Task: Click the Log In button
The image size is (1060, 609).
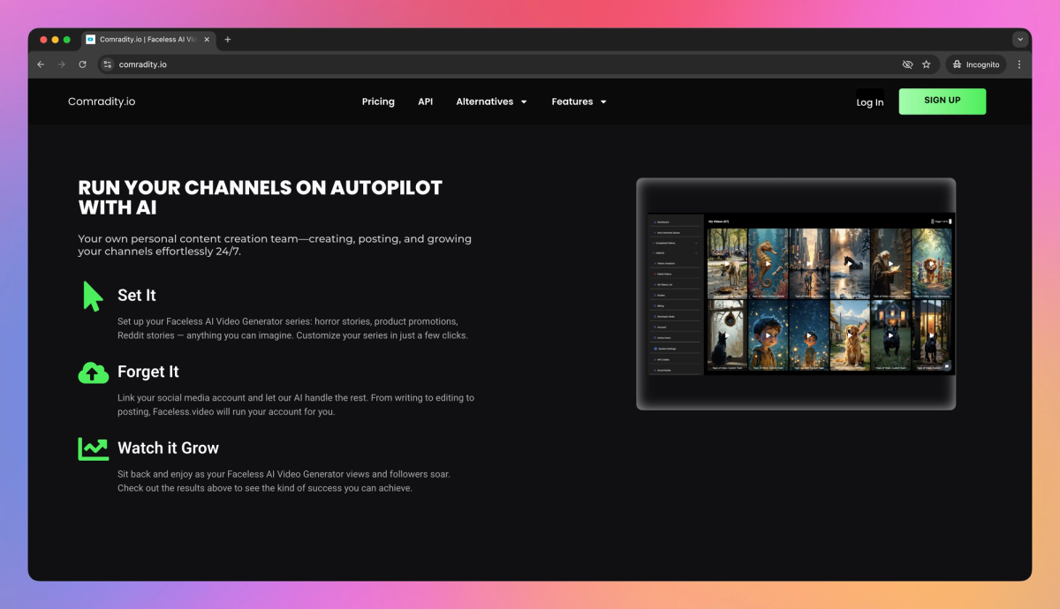Action: click(x=870, y=102)
